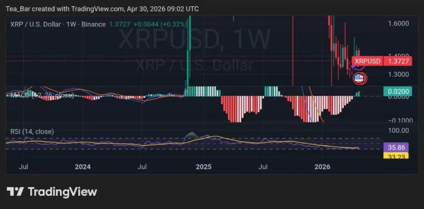This screenshot has height=209, width=424.
Task: Click the 2025 time axis label
Action: click(204, 167)
